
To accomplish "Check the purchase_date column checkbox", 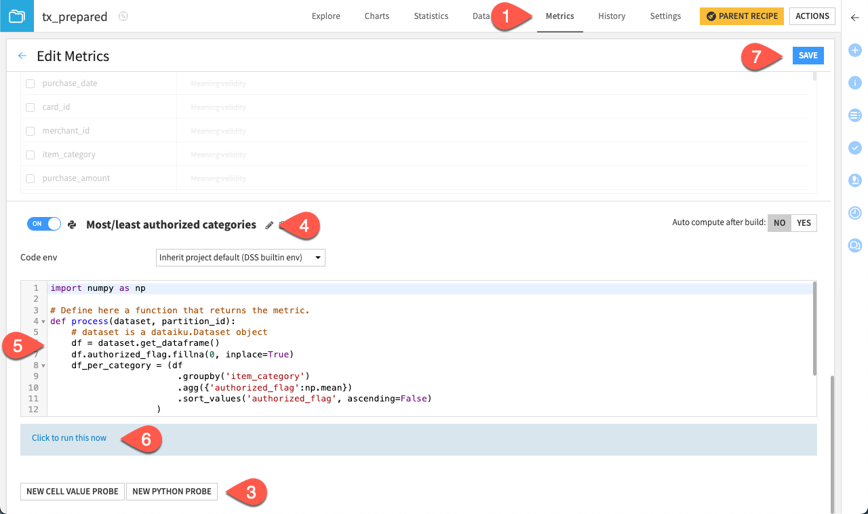I will click(x=30, y=83).
